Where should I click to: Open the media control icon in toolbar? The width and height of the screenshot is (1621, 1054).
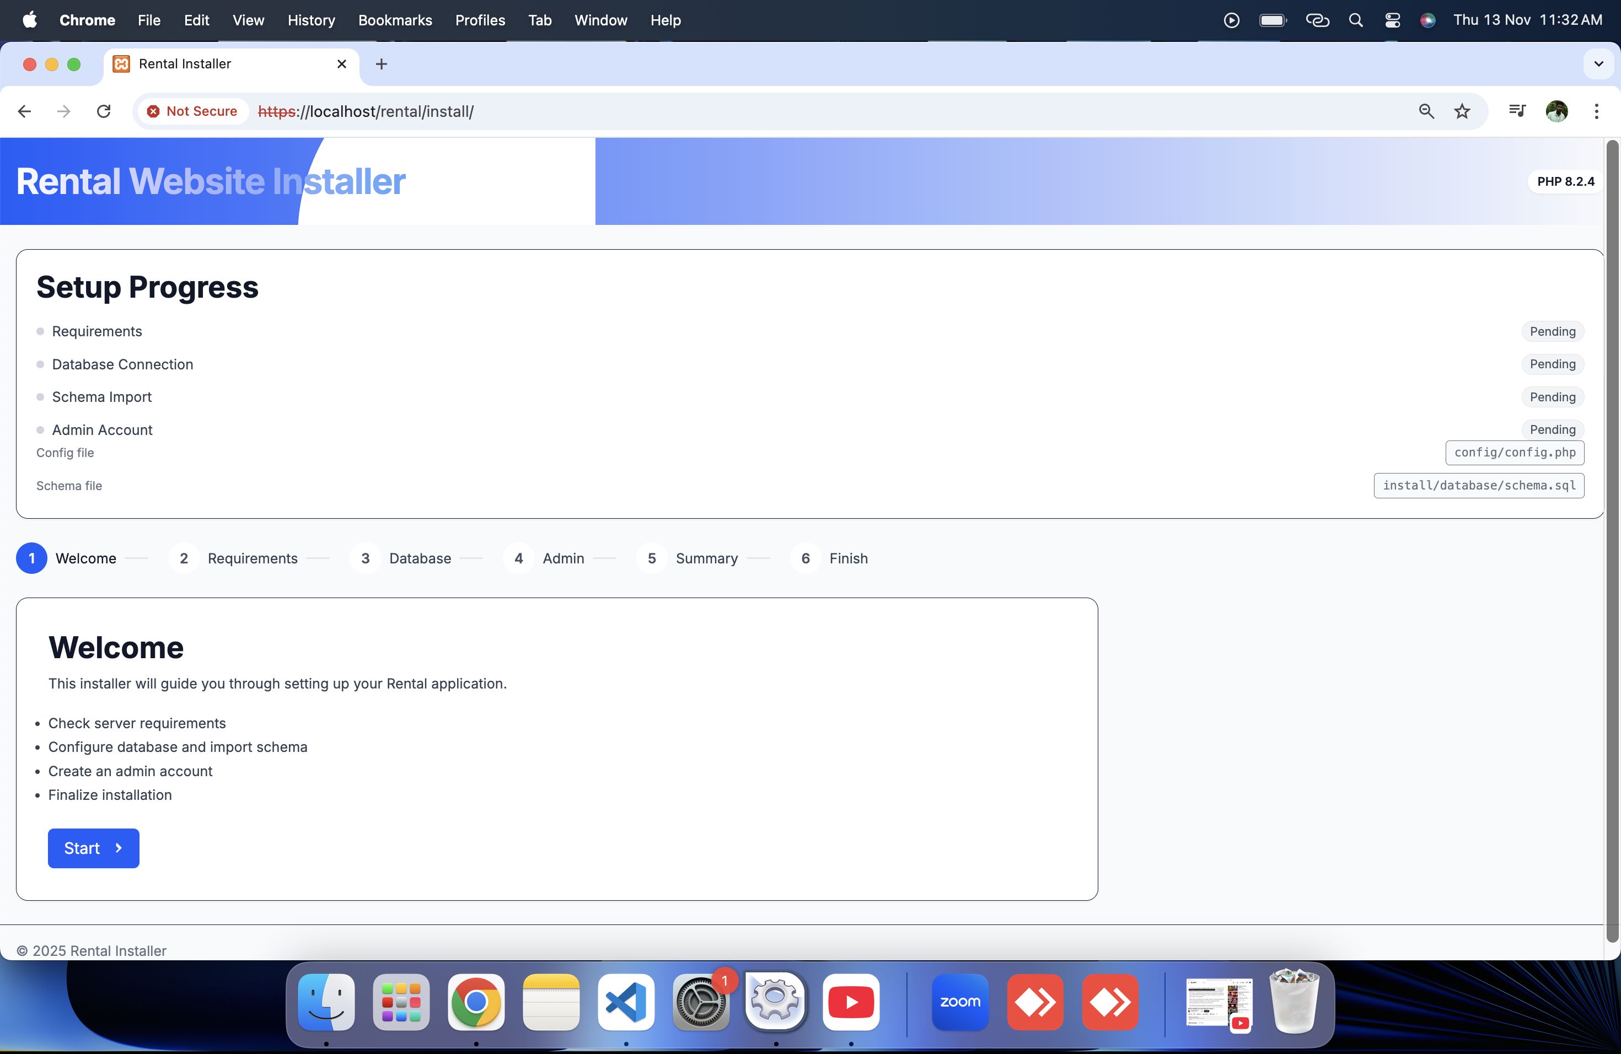1517,111
